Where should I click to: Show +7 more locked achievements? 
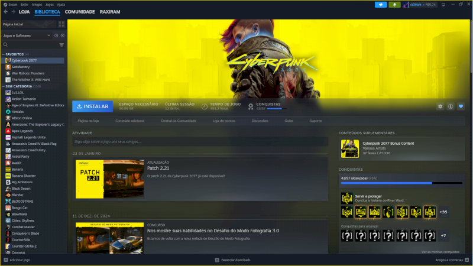pyautogui.click(x=443, y=235)
